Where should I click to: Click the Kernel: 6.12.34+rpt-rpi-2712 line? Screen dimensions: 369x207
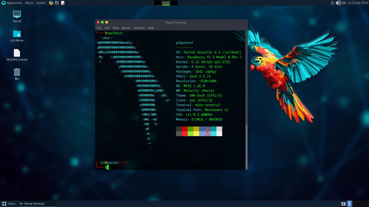pos(203,62)
